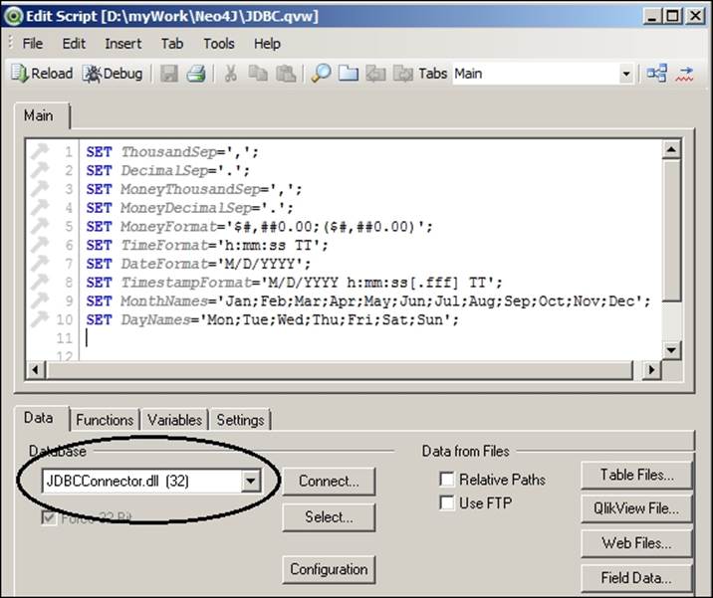This screenshot has width=713, height=598.
Task: Add a new script tab icon
Action: [x=349, y=74]
